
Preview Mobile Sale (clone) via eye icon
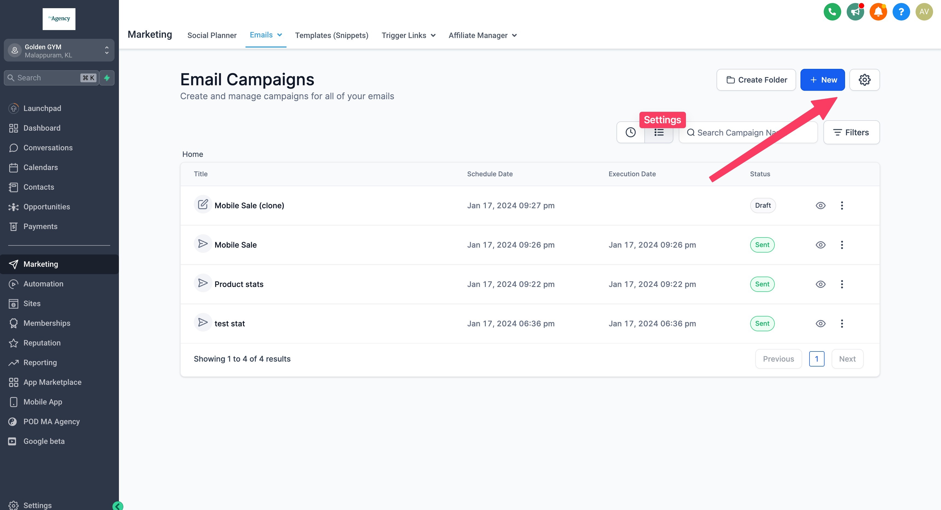click(820, 206)
